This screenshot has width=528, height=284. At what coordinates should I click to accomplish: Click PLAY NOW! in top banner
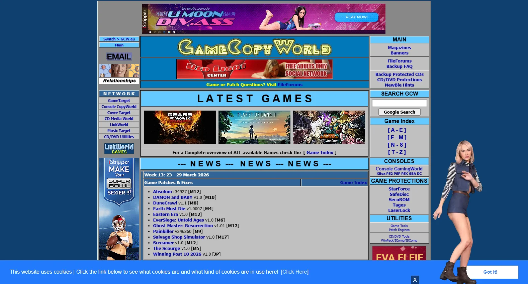coord(356,17)
